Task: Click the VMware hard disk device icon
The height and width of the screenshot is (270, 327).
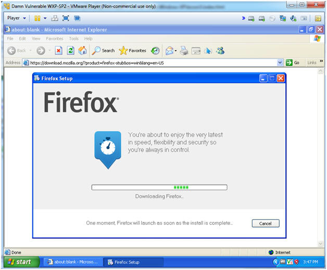Action: [x=251, y=19]
